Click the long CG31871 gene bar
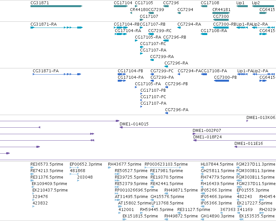This screenshot has height=221, width=276. click(56, 6)
